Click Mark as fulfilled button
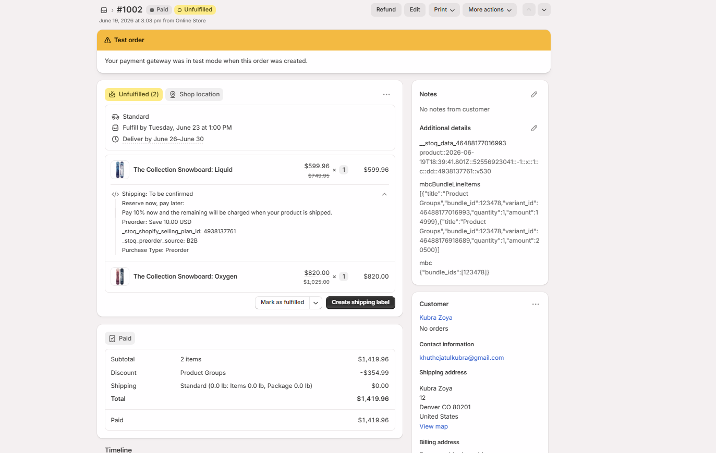This screenshot has height=453, width=716. click(x=282, y=303)
